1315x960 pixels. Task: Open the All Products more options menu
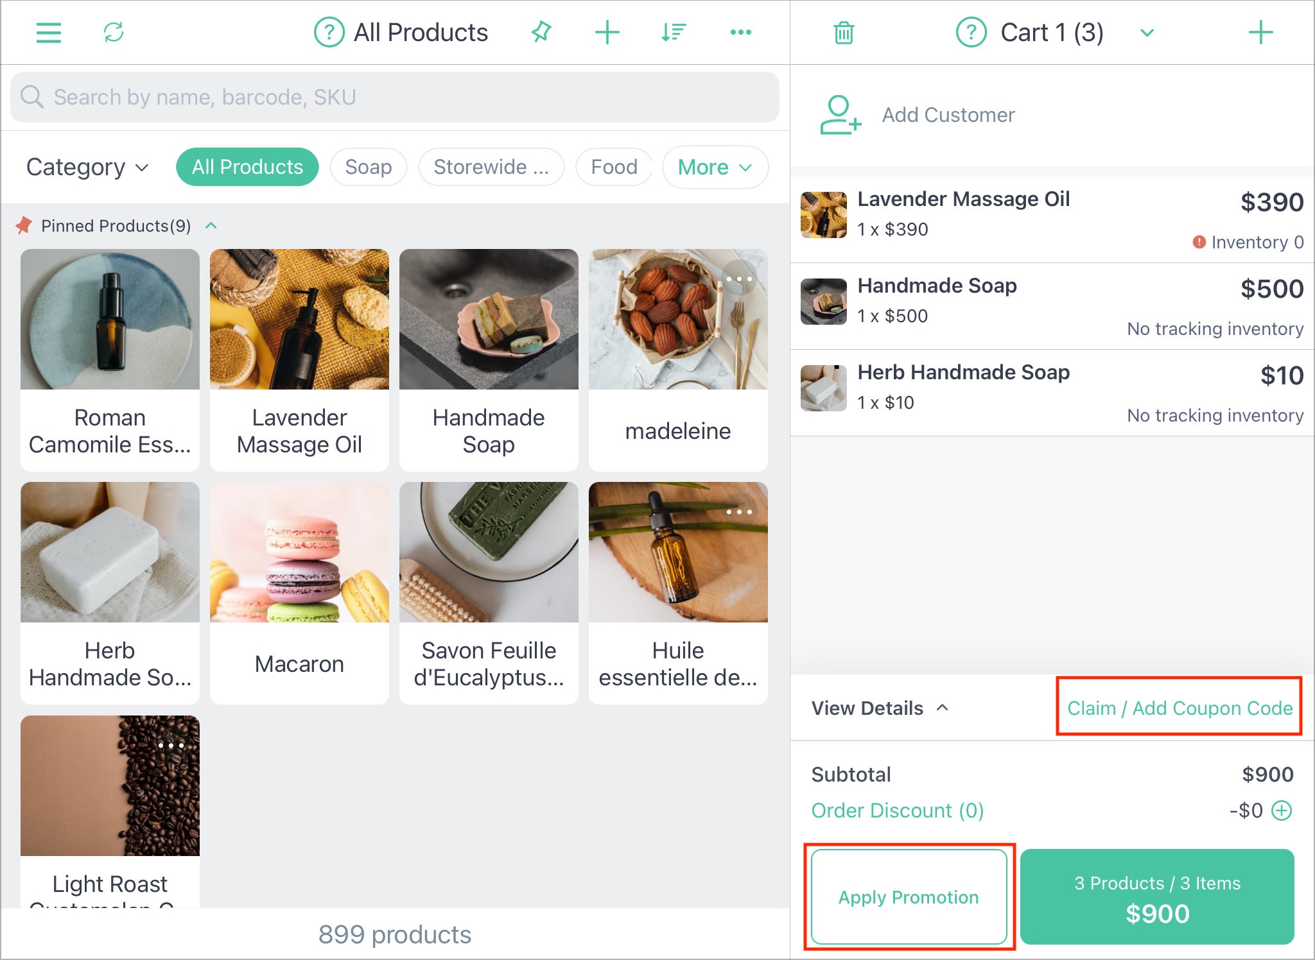tap(741, 32)
